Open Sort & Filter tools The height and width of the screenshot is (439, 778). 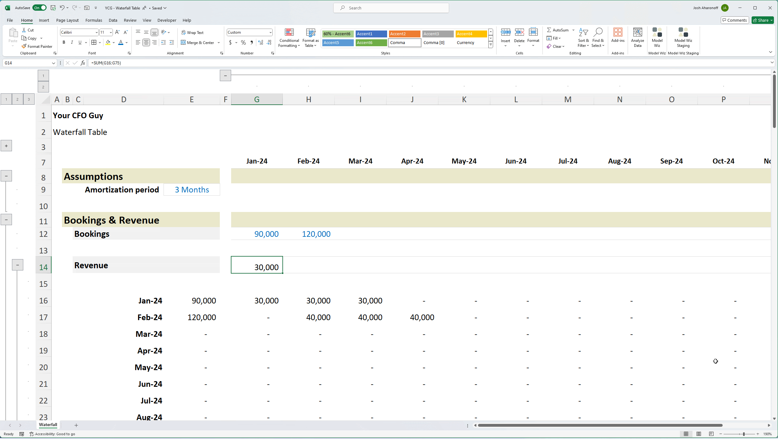(583, 38)
